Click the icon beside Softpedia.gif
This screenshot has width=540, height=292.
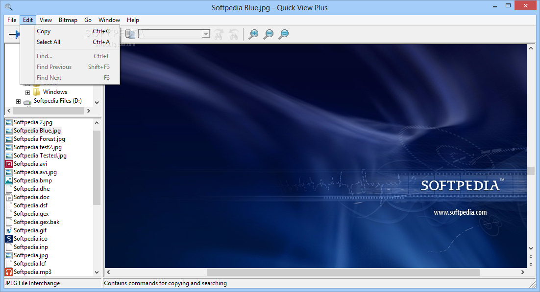pyautogui.click(x=9, y=230)
